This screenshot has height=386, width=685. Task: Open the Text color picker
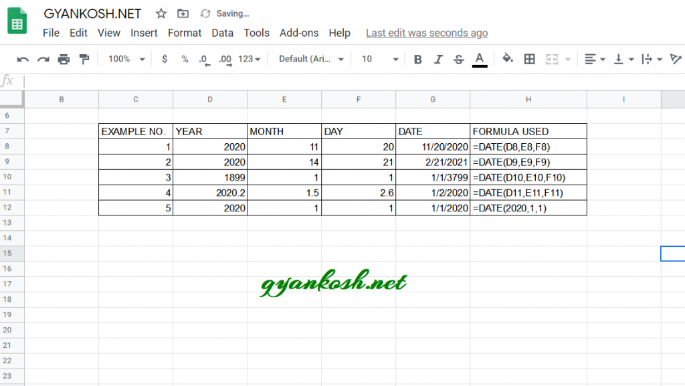(x=479, y=59)
